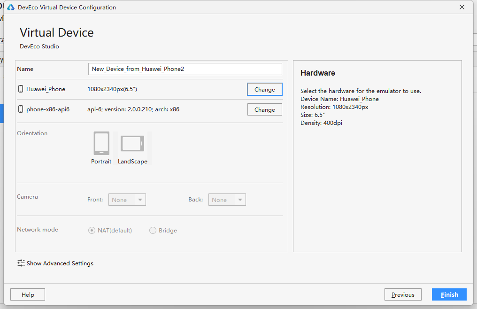The width and height of the screenshot is (477, 309).
Task: Click the Hardware panel heading
Action: pyautogui.click(x=317, y=73)
